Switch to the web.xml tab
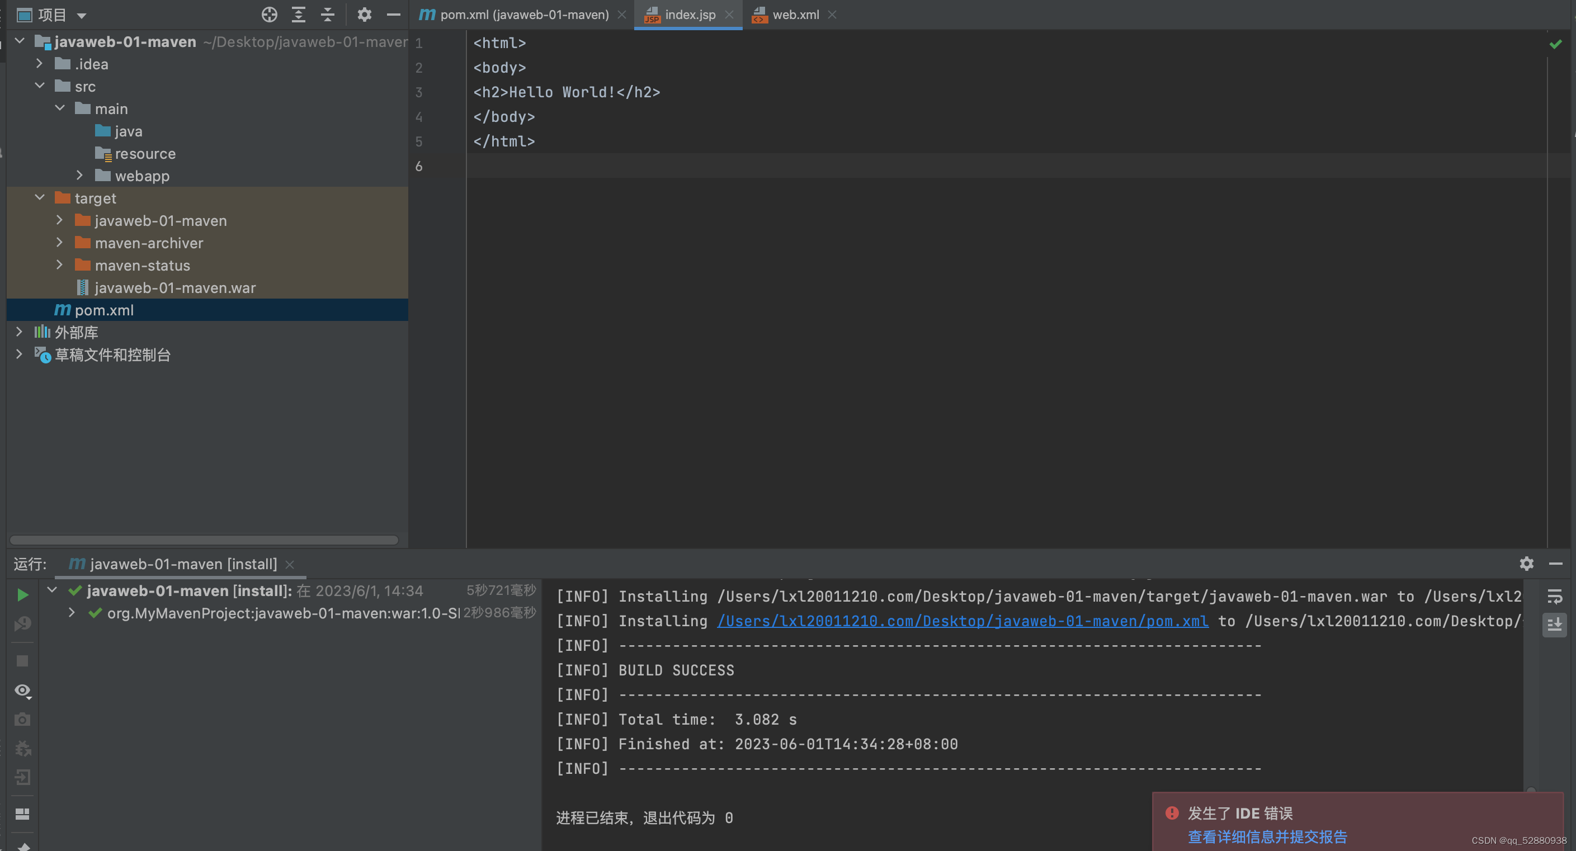Viewport: 1576px width, 851px height. point(795,15)
